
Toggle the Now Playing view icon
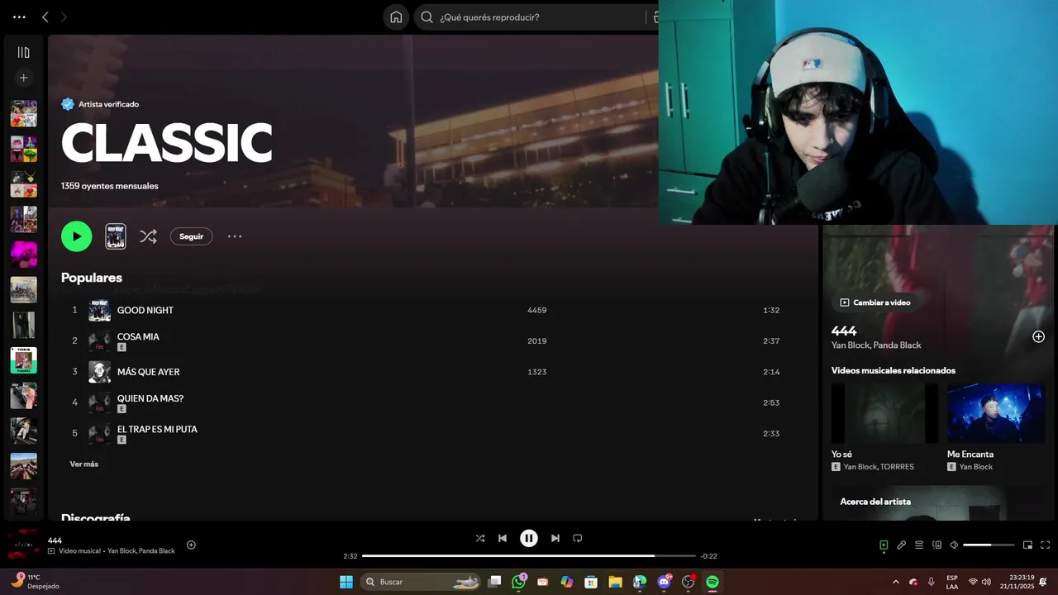tap(884, 545)
